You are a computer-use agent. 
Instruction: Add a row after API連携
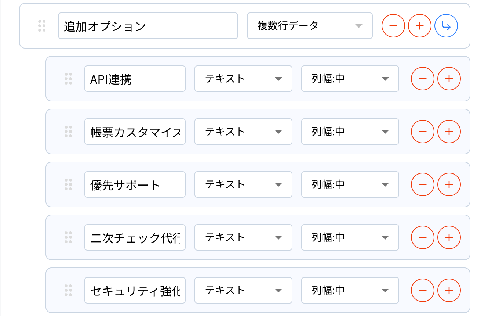click(449, 79)
